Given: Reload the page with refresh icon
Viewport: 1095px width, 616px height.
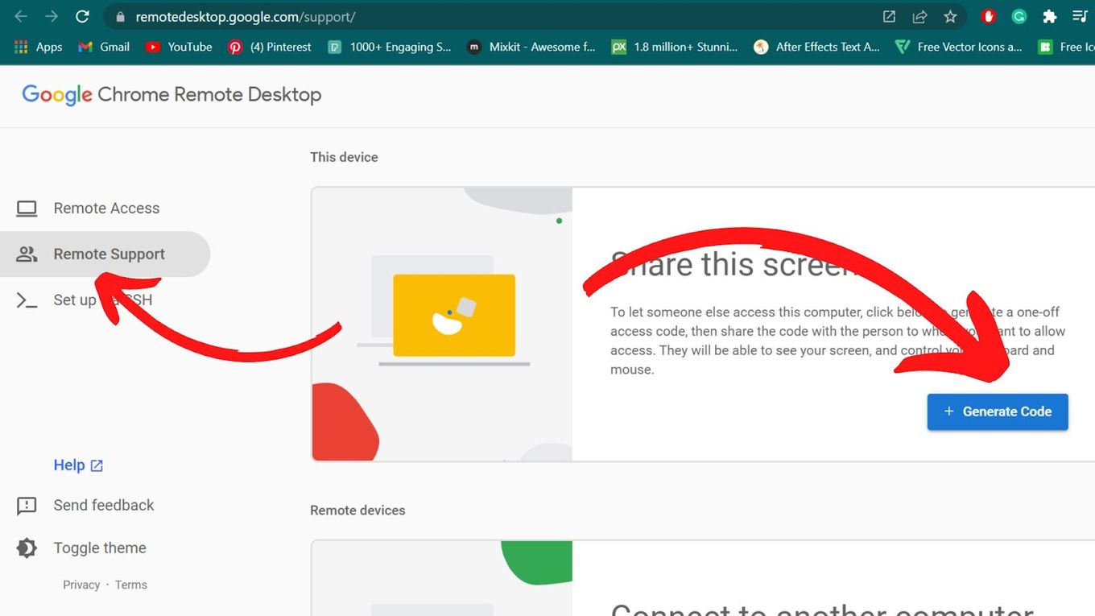Looking at the screenshot, I should coord(82,16).
